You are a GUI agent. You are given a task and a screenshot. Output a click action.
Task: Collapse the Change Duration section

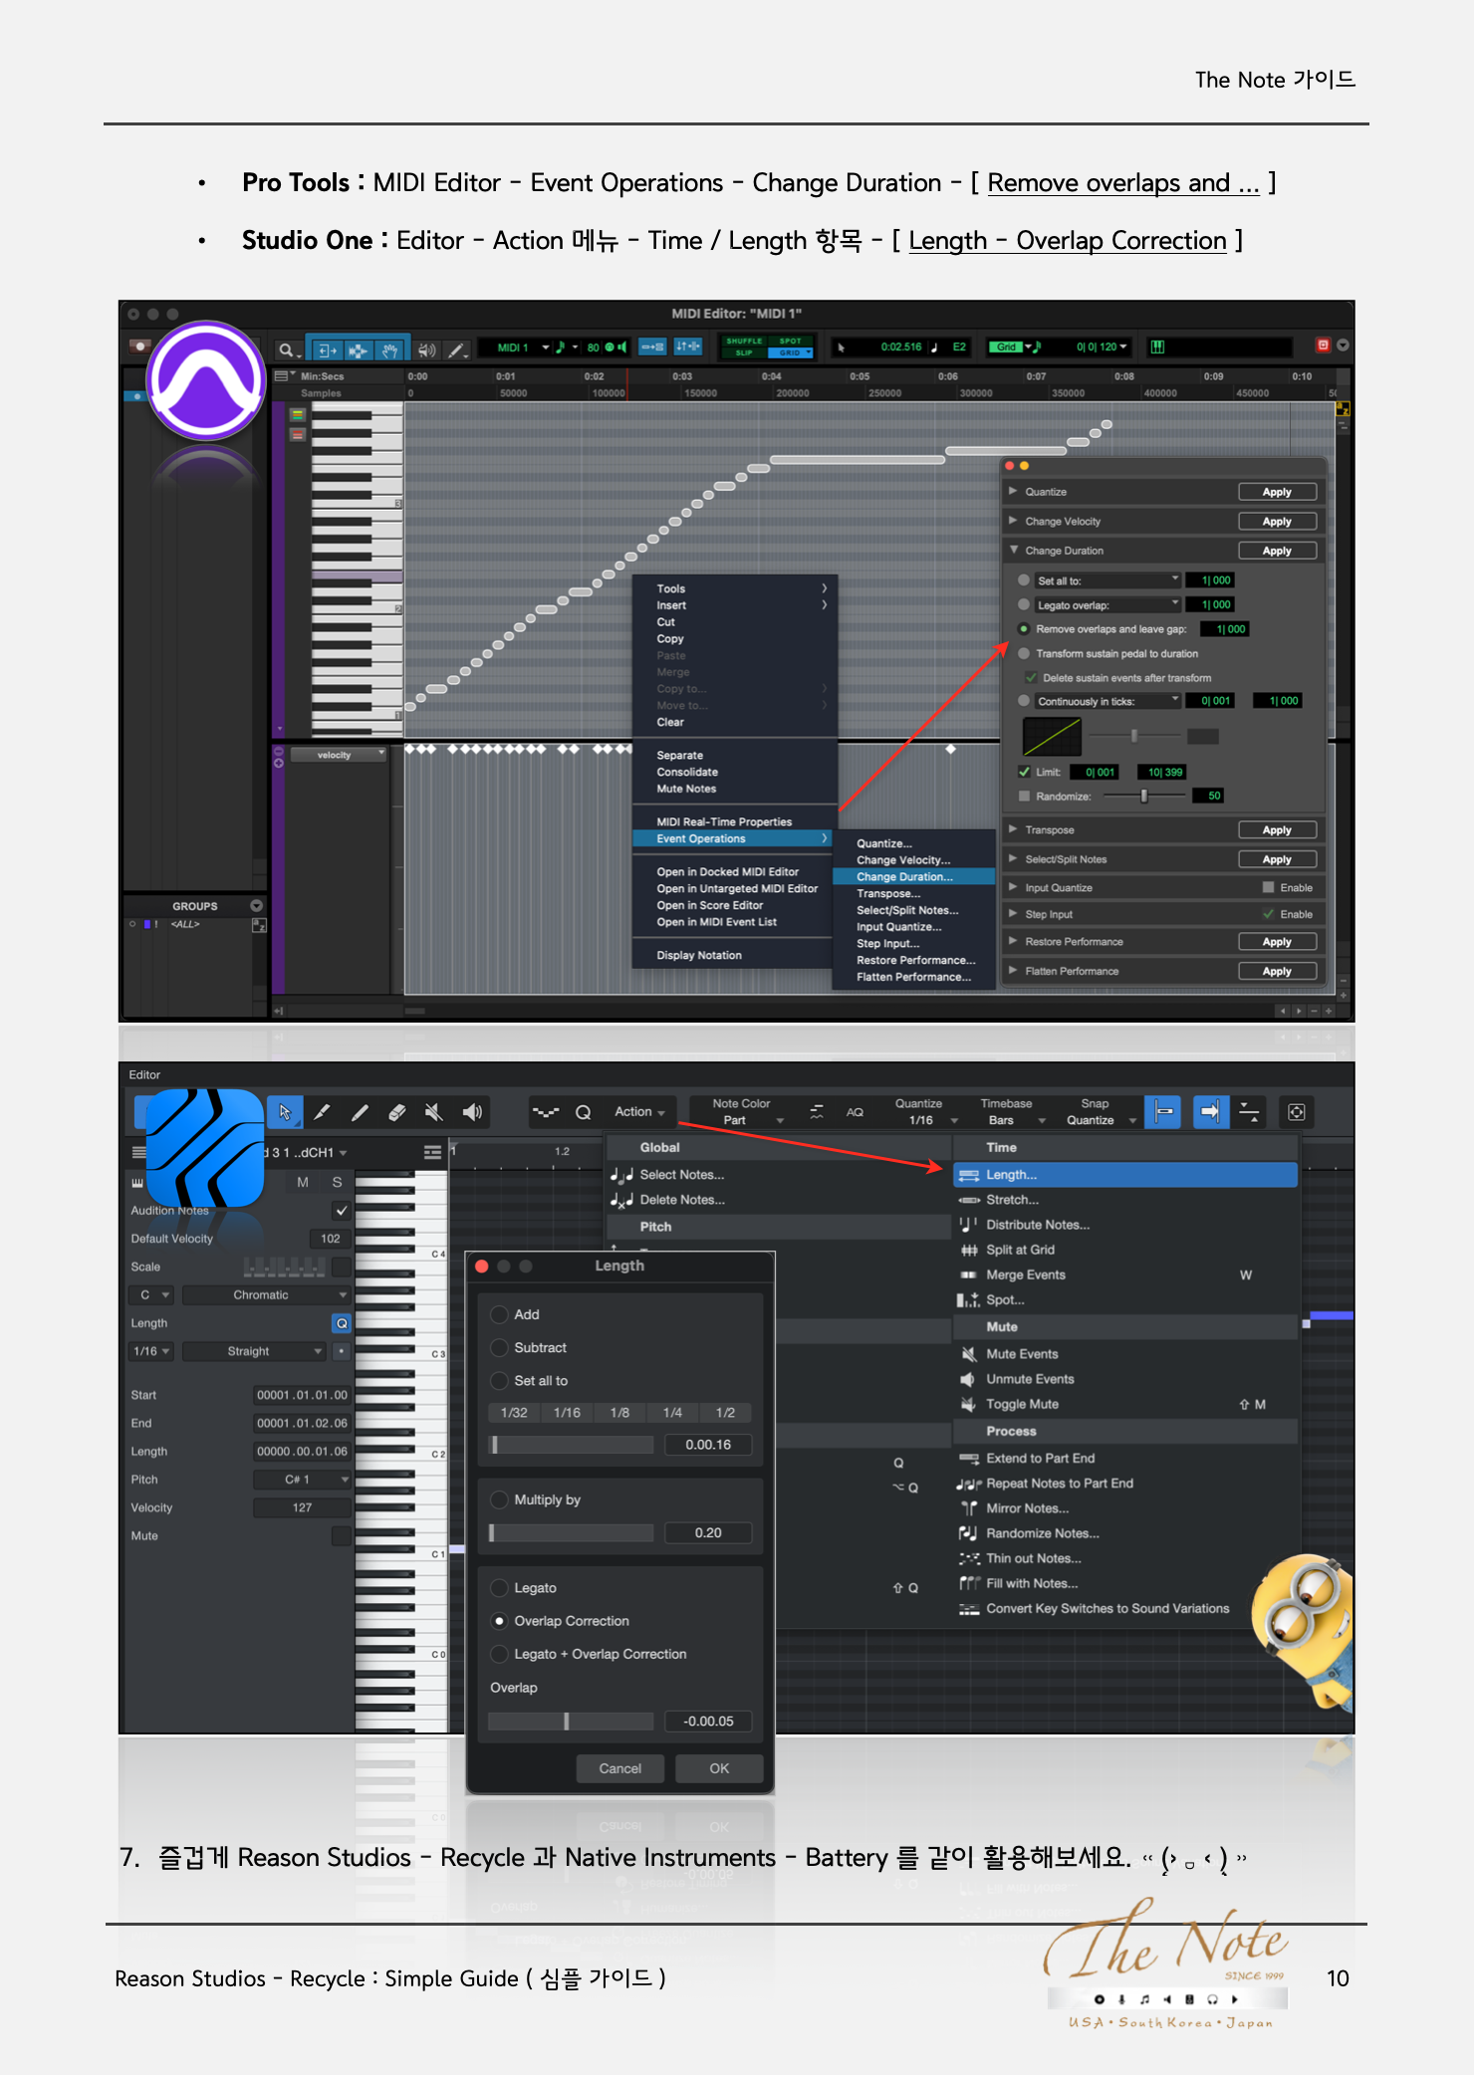(1013, 550)
